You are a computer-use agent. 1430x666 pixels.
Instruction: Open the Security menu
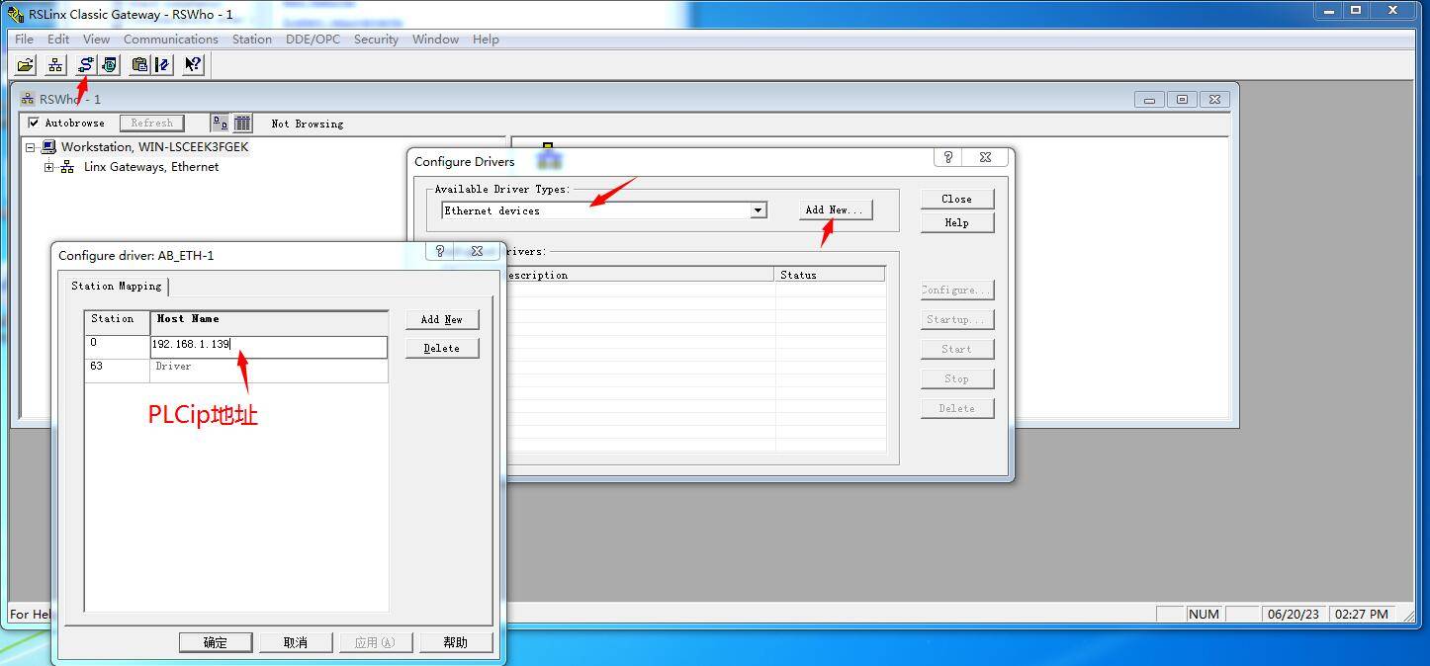tap(376, 40)
